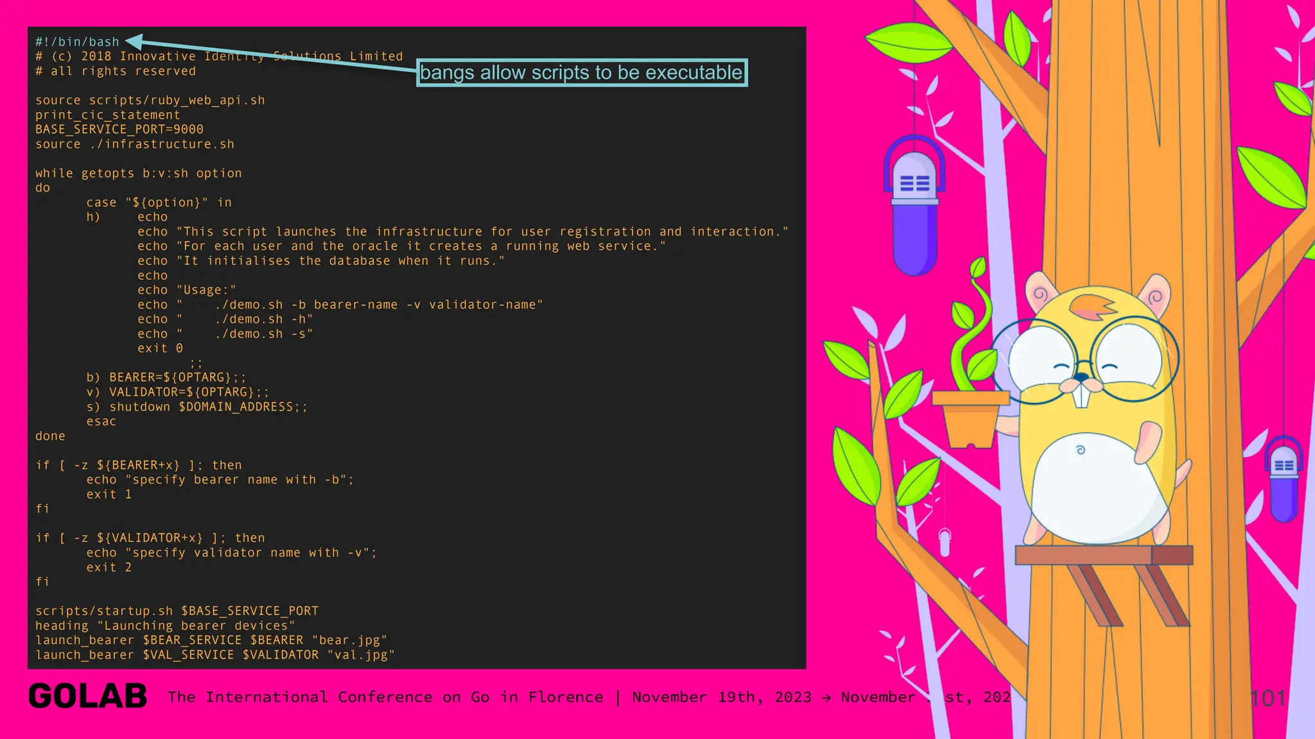Image resolution: width=1315 pixels, height=739 pixels.
Task: Click the './demo.sh -h' usage line
Action: (x=225, y=319)
